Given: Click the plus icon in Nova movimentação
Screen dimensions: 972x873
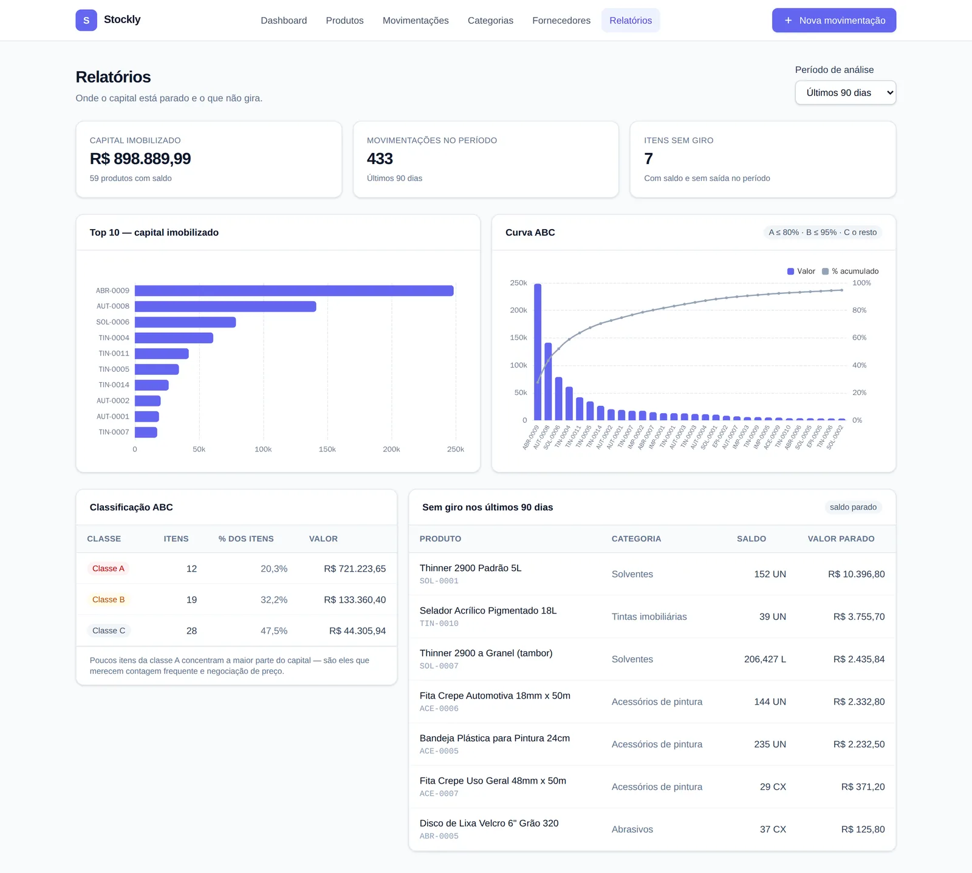Looking at the screenshot, I should click(x=788, y=20).
